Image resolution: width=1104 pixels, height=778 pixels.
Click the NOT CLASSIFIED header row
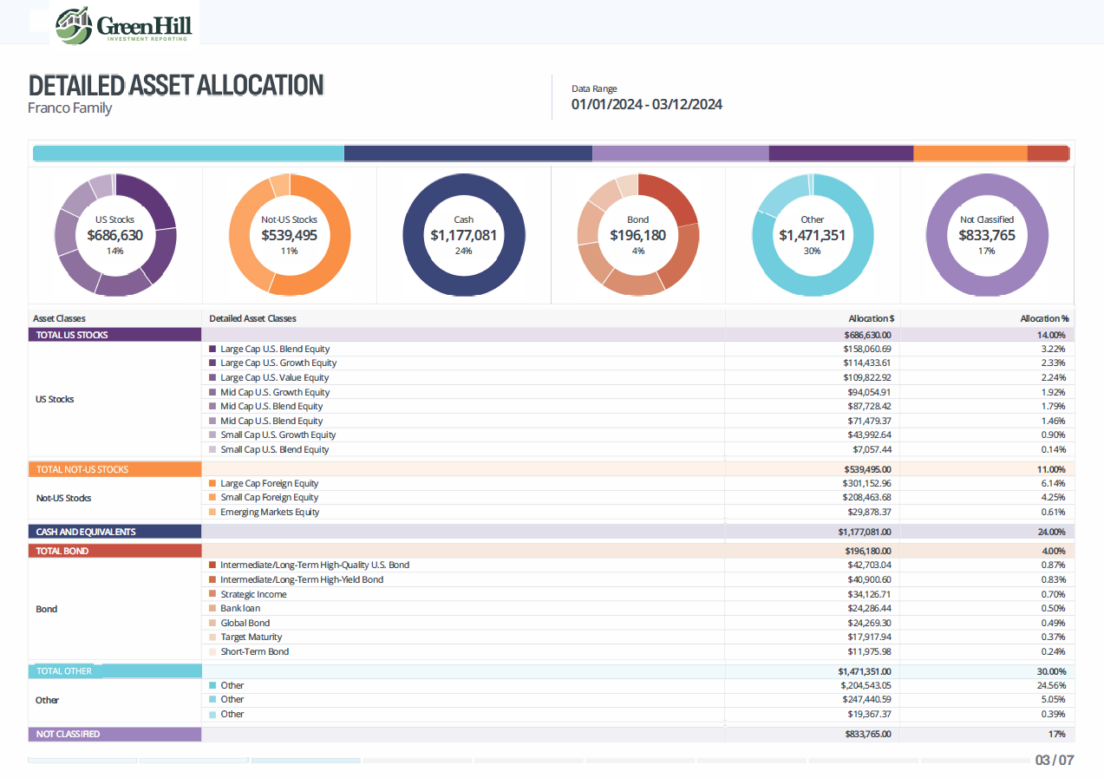click(552, 734)
